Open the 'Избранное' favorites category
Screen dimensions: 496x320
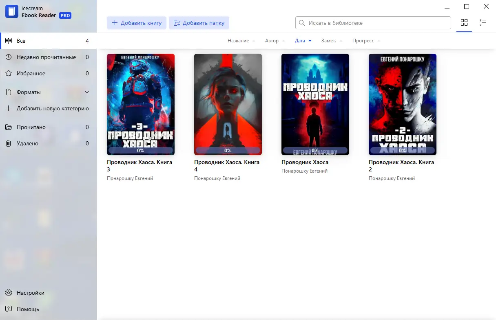point(49,73)
